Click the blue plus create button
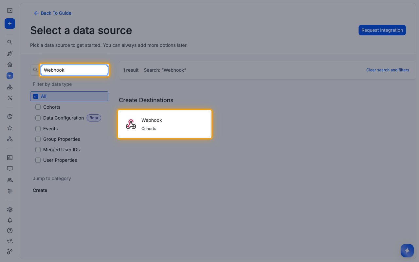Viewport: 419px width, 262px height. [x=10, y=24]
